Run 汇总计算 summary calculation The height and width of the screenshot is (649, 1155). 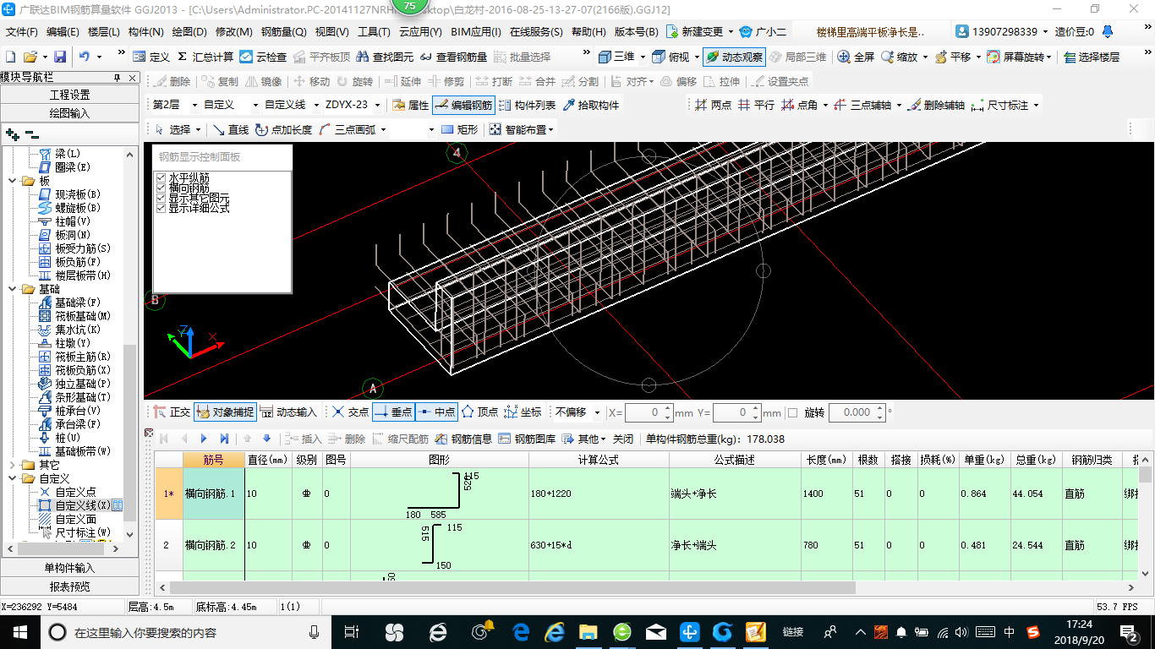(x=205, y=57)
